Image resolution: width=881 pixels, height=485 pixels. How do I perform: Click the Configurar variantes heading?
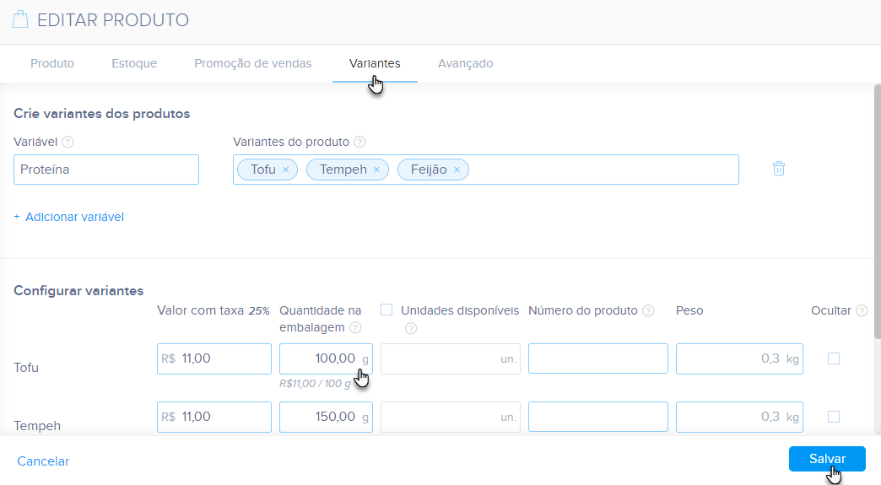pos(78,291)
